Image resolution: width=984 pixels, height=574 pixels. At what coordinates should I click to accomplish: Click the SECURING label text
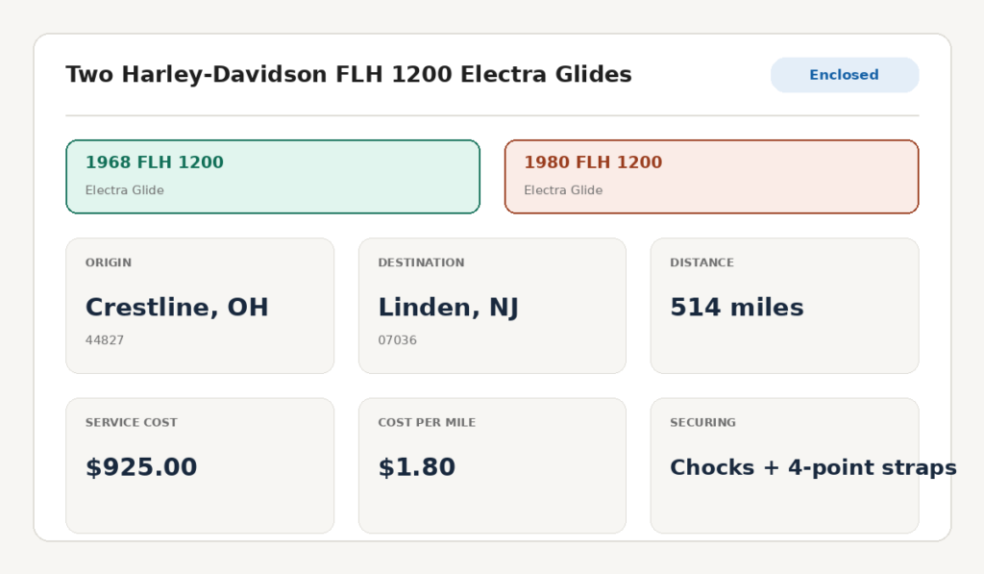coord(702,423)
